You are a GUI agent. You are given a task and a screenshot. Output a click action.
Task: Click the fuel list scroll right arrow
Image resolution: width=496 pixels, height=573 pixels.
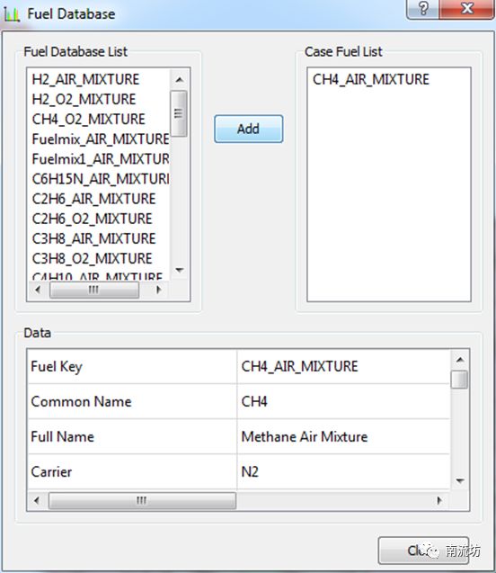click(158, 290)
